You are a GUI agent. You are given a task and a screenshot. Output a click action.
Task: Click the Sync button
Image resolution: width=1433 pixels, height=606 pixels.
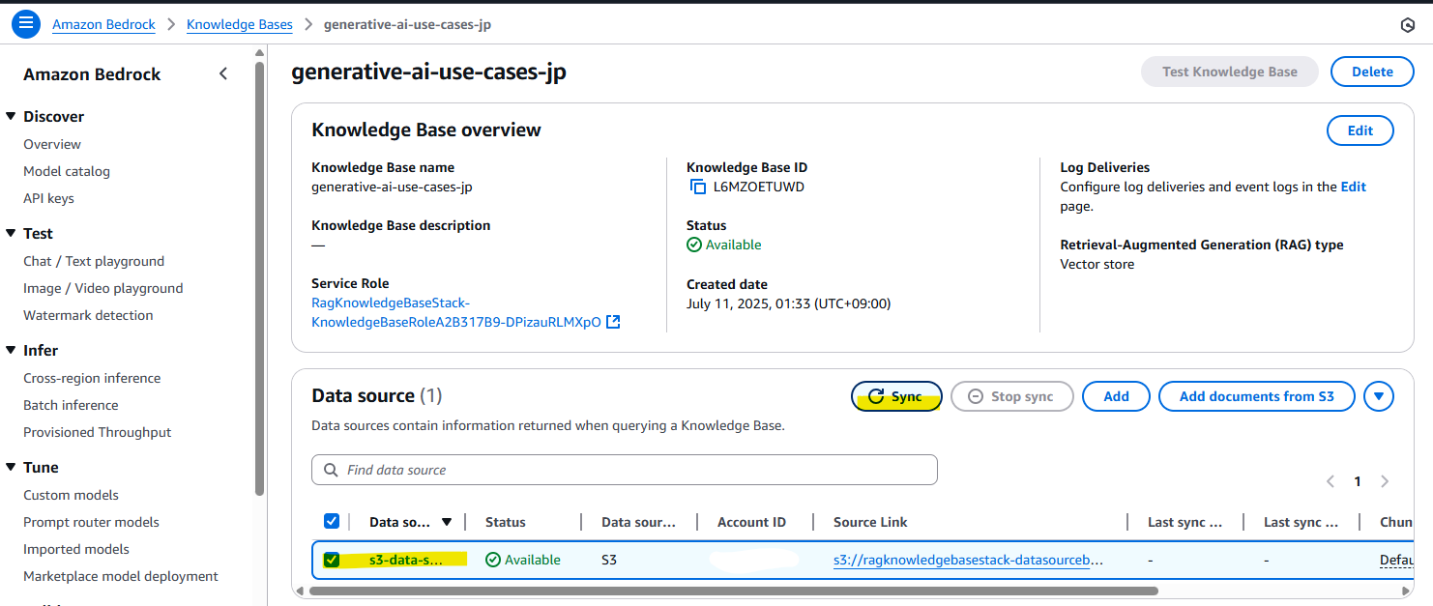pos(896,396)
